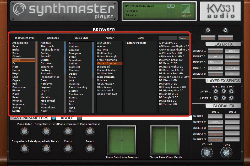Click the Layer 1 Dry send knob
250x166 pixels.
click(x=231, y=91)
